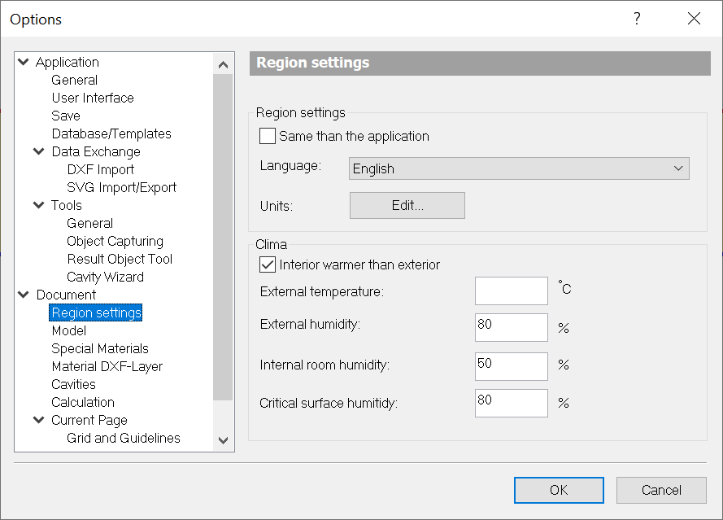Viewport: 723px width, 520px height.
Task: Click the External humidity input field
Action: pos(512,328)
